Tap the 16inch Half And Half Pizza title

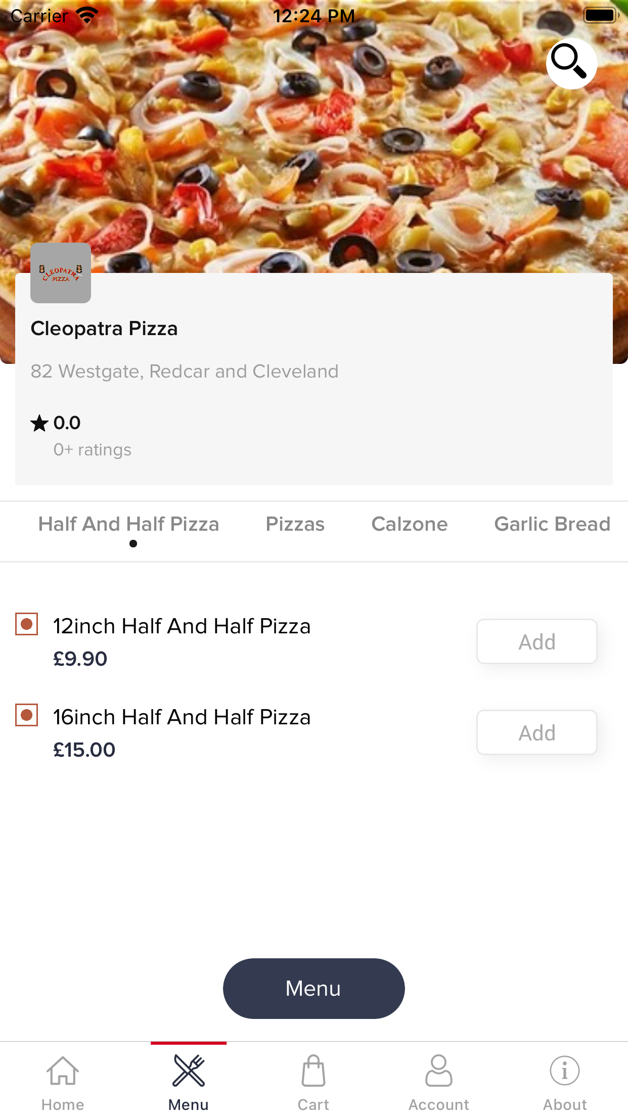pos(182,717)
